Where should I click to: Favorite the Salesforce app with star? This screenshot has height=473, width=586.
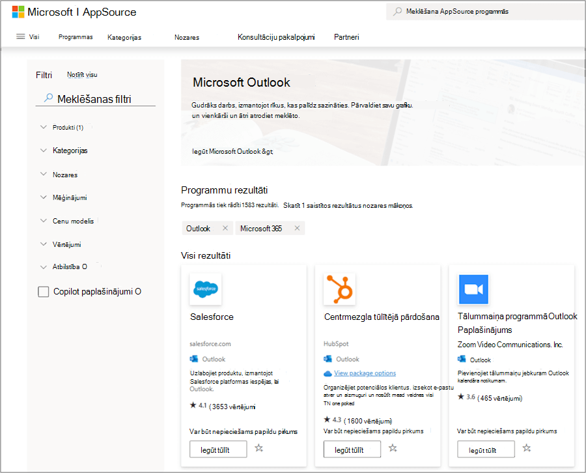click(x=258, y=448)
